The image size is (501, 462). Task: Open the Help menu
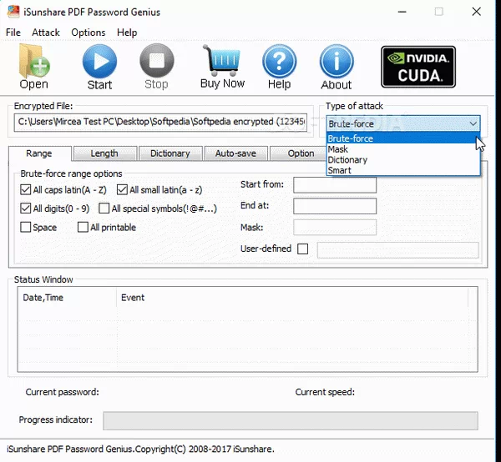tap(127, 33)
